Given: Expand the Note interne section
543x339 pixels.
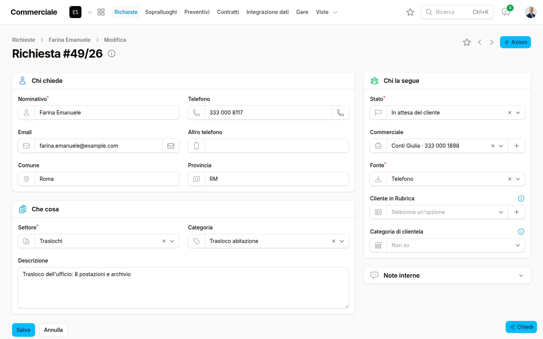Looking at the screenshot, I should tap(521, 276).
